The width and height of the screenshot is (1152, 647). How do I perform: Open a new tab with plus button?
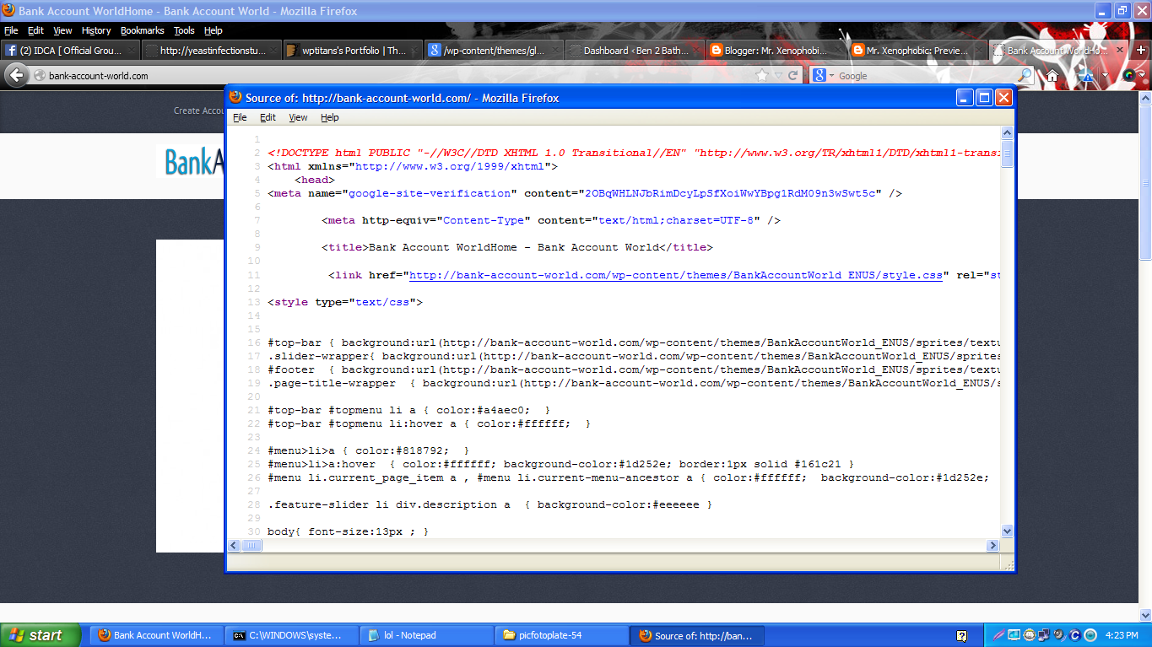1142,50
